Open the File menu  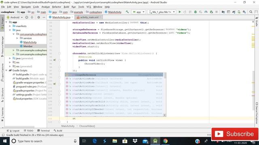click(x=3, y=7)
